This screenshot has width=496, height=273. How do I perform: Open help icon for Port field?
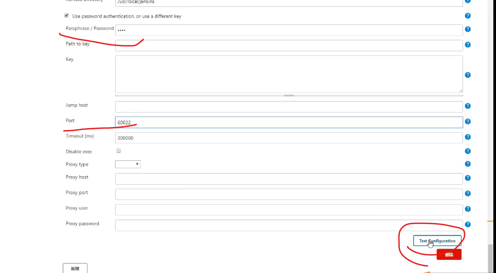467,122
